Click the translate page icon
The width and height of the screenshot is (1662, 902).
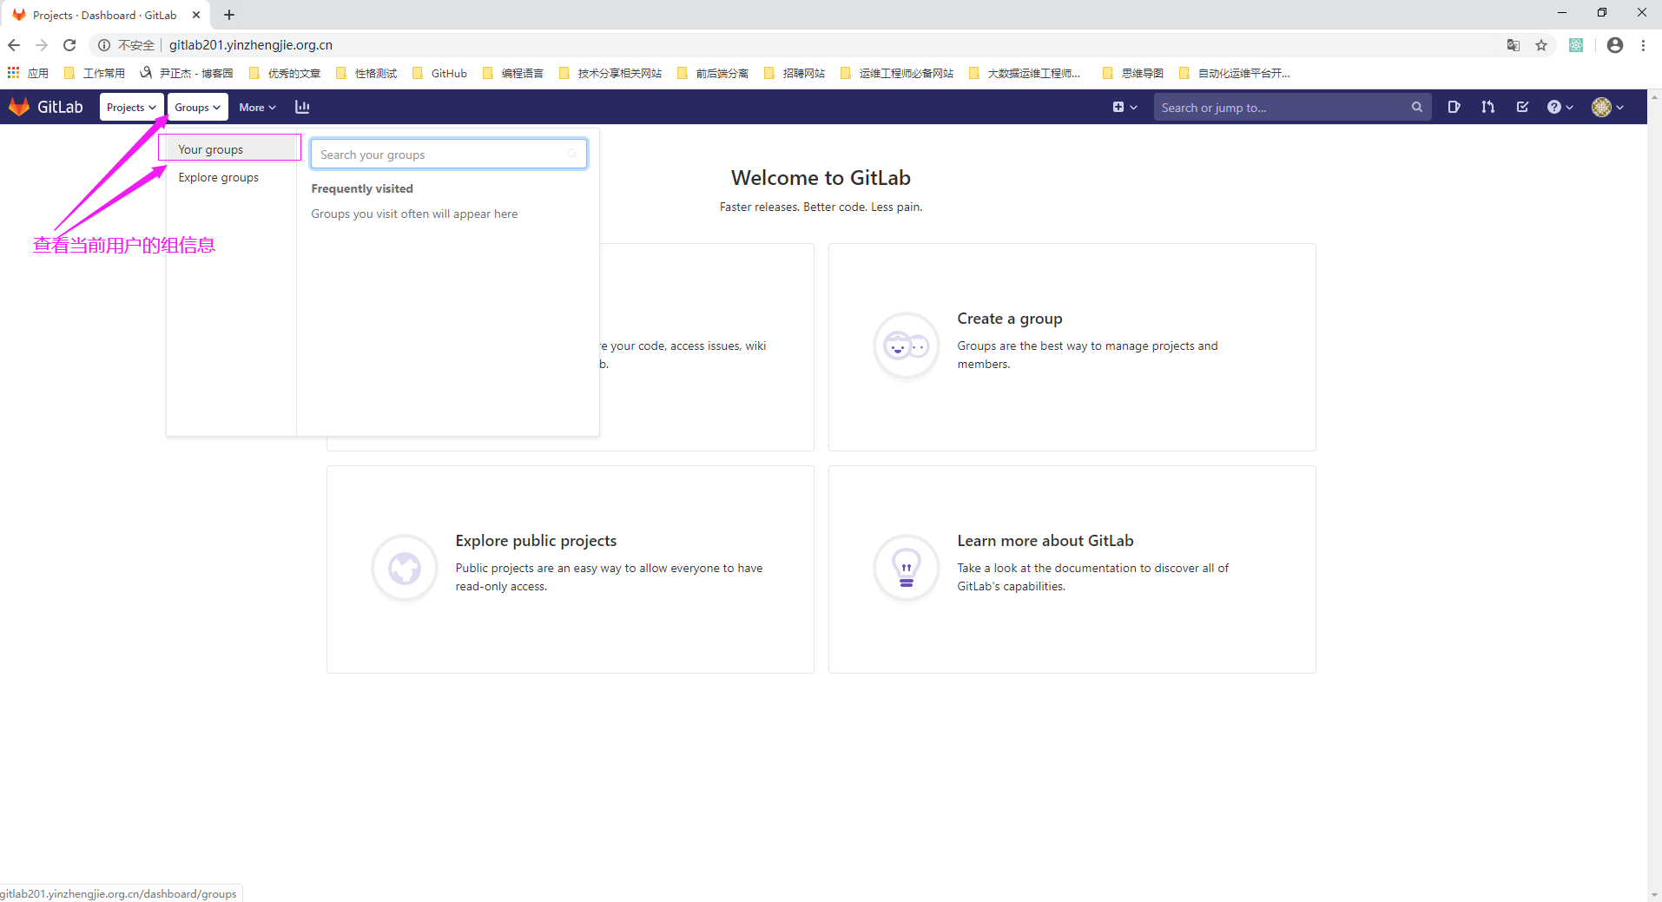point(1514,45)
